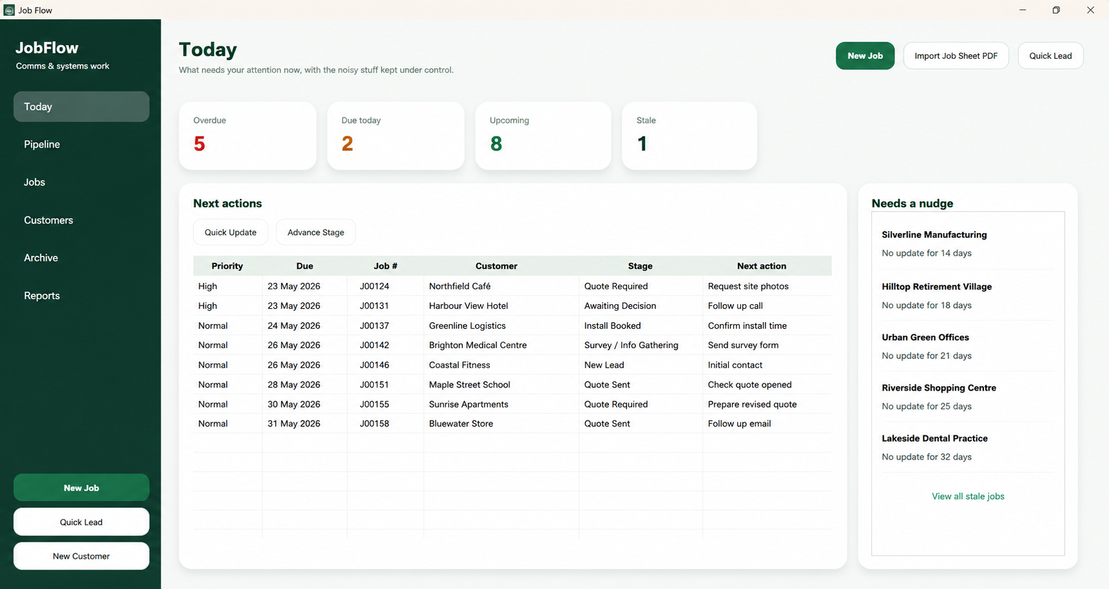The image size is (1109, 589).
Task: Select job number J00151
Action: pyautogui.click(x=374, y=385)
